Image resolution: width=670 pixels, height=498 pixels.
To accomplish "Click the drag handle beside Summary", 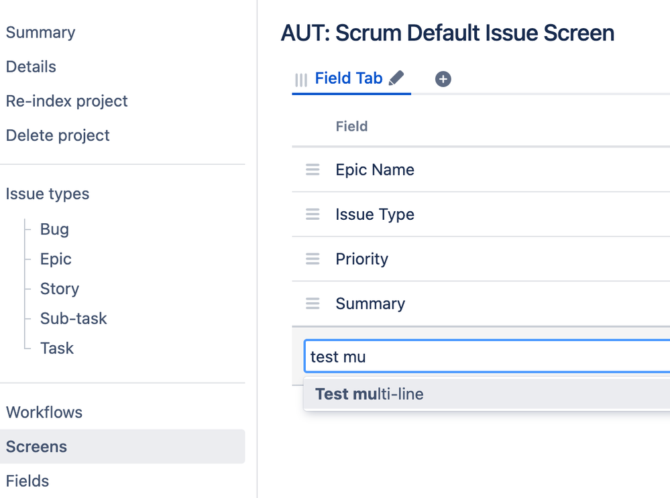I will tap(313, 304).
